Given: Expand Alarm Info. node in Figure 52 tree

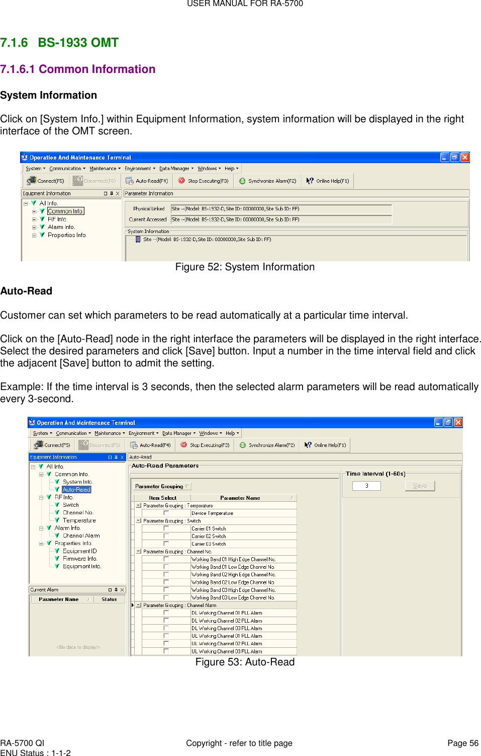Looking at the screenshot, I should click(34, 227).
